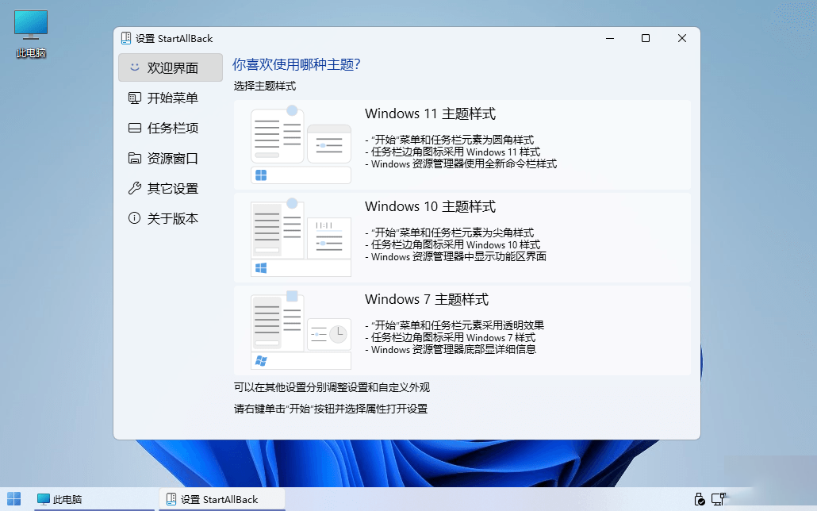Click the wrench icon beside 其它设置
The height and width of the screenshot is (511, 817).
click(x=134, y=188)
